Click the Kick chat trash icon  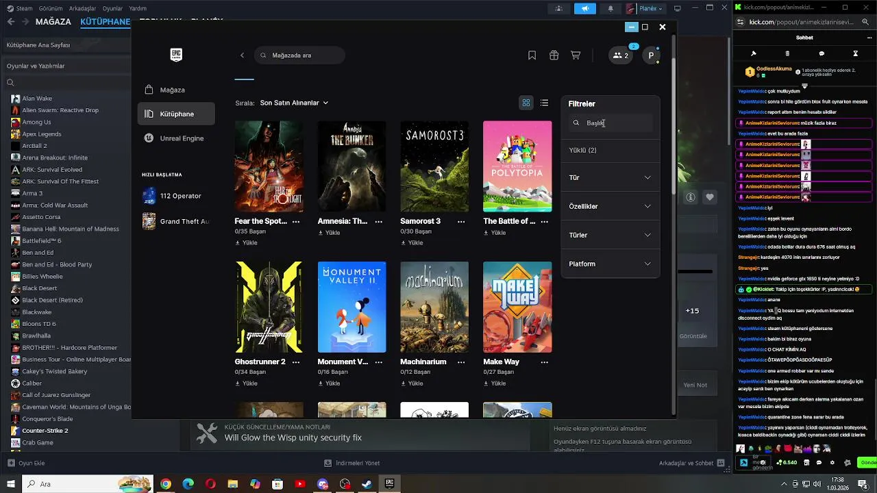click(x=787, y=53)
